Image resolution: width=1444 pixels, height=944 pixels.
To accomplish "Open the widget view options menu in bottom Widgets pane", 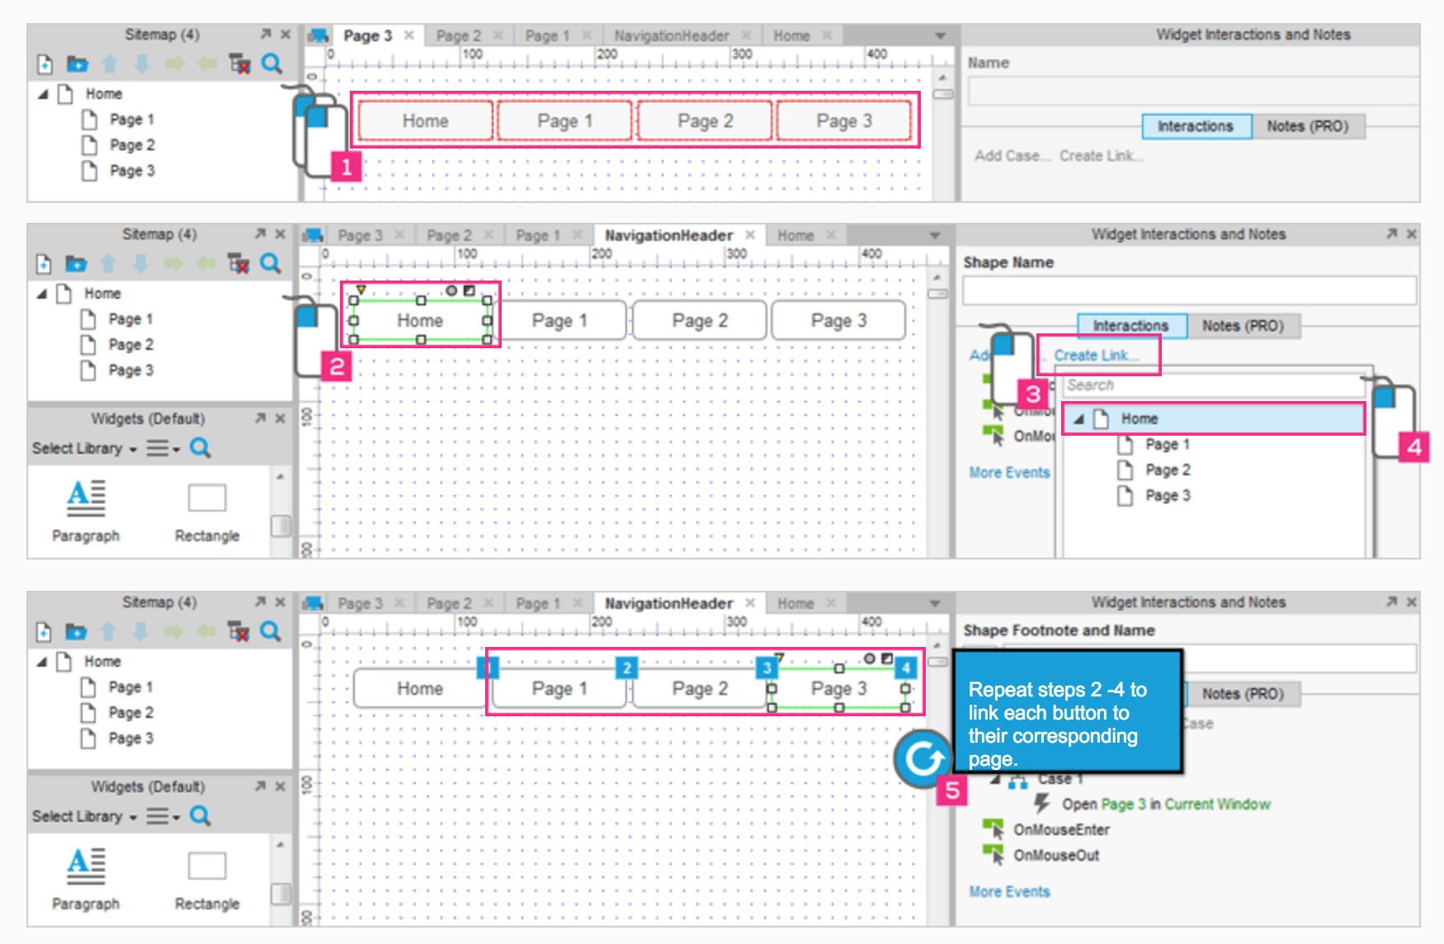I will pos(163,816).
